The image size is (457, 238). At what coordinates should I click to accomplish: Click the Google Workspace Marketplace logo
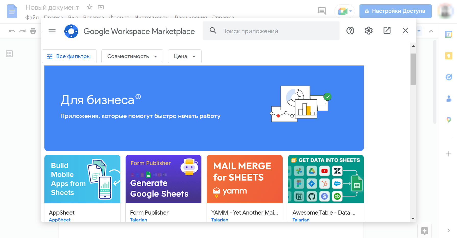click(x=71, y=31)
